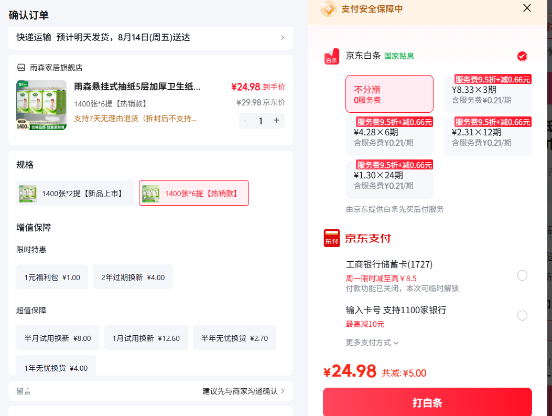The height and width of the screenshot is (416, 552).
Task: Select the 输入卡号 new card radio button
Action: (x=522, y=315)
